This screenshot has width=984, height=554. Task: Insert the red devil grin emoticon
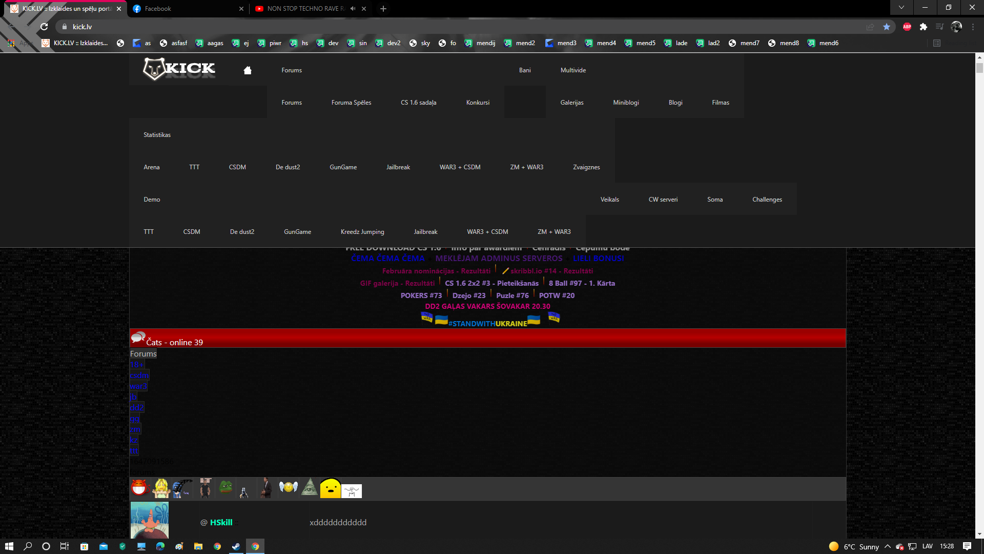pyautogui.click(x=139, y=487)
